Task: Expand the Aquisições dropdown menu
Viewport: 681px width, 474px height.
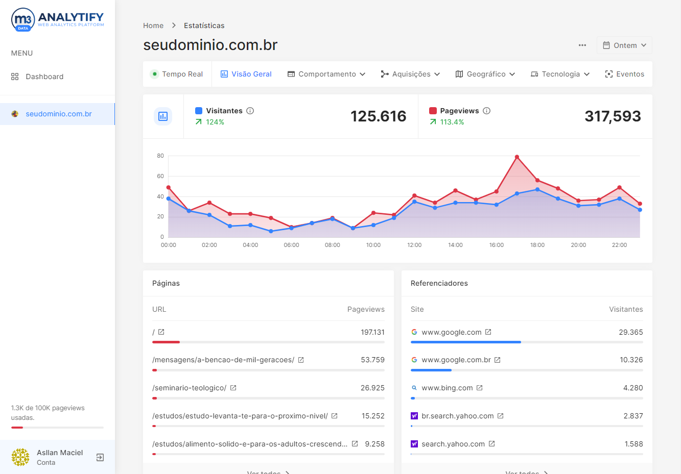Action: 410,74
